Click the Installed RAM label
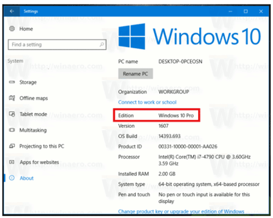The image size is (273, 218). tap(133, 174)
